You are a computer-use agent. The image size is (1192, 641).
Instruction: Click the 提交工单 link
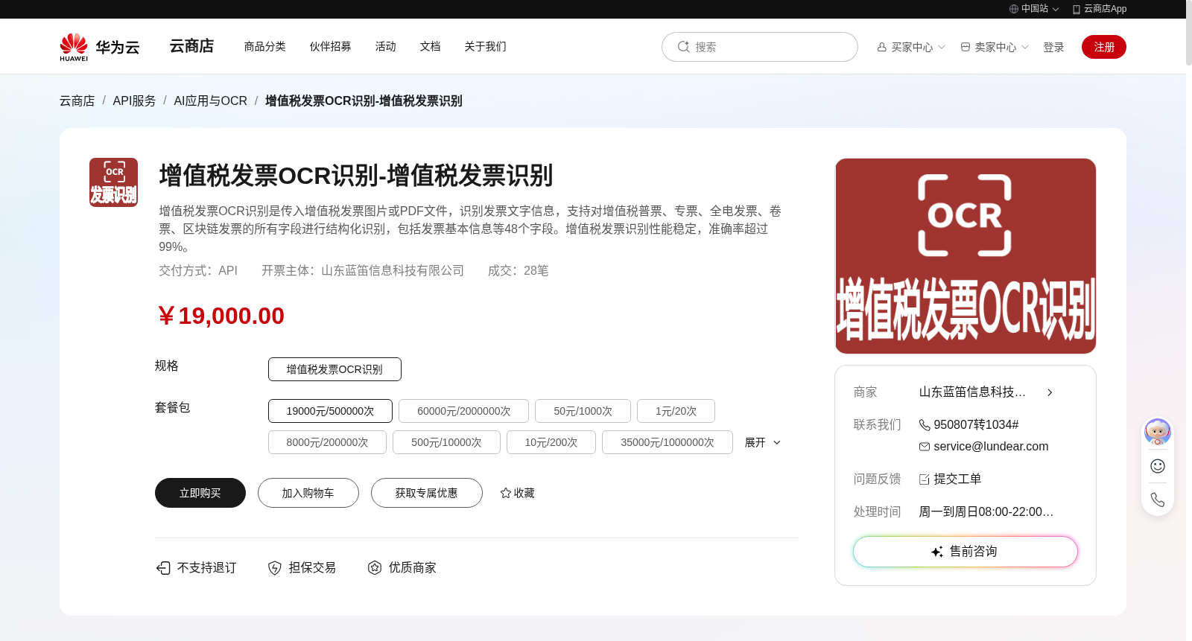[x=957, y=479]
